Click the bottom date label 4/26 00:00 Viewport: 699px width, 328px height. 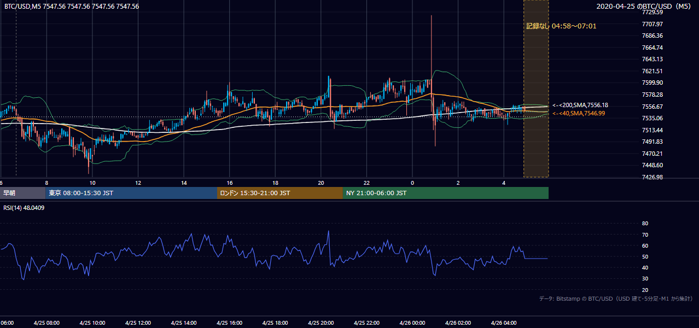412,323
